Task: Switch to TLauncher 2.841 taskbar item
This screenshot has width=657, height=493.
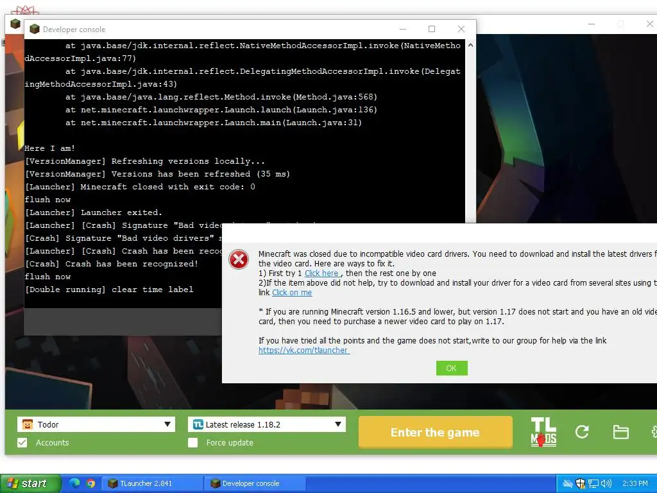Action: [x=152, y=483]
